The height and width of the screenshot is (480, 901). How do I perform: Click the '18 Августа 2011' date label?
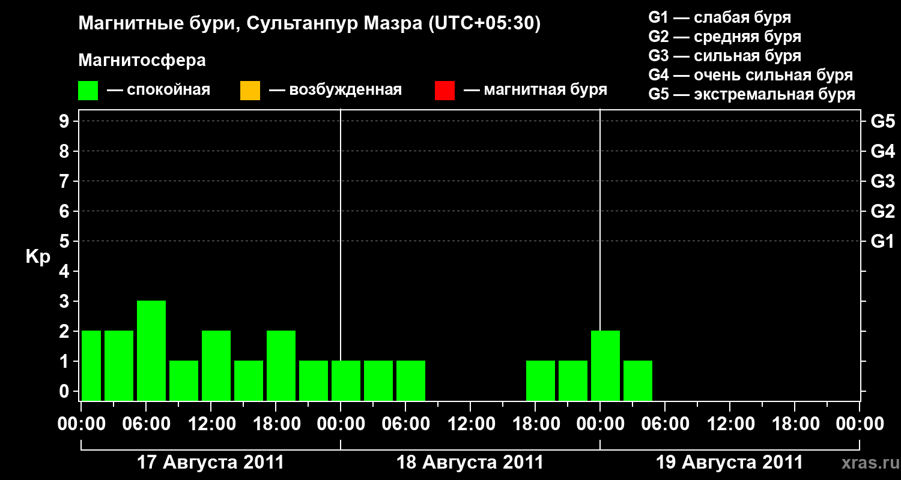pyautogui.click(x=470, y=463)
